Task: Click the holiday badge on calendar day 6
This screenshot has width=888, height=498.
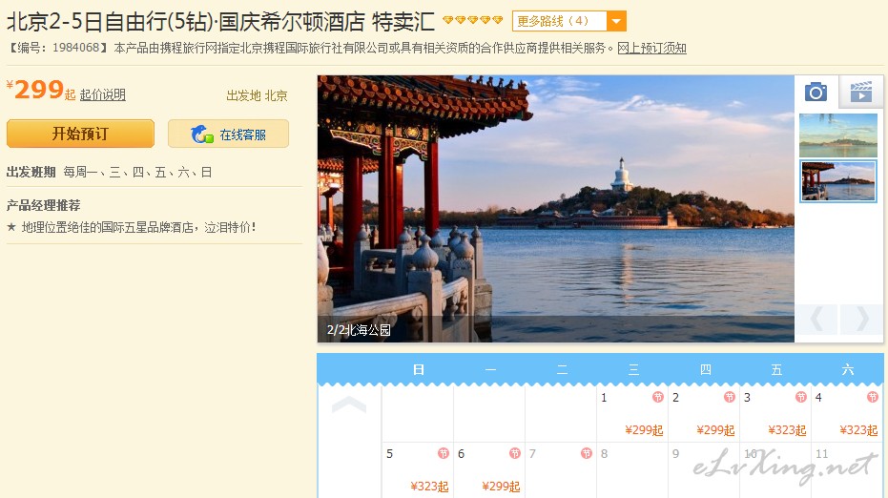Action: tap(515, 453)
